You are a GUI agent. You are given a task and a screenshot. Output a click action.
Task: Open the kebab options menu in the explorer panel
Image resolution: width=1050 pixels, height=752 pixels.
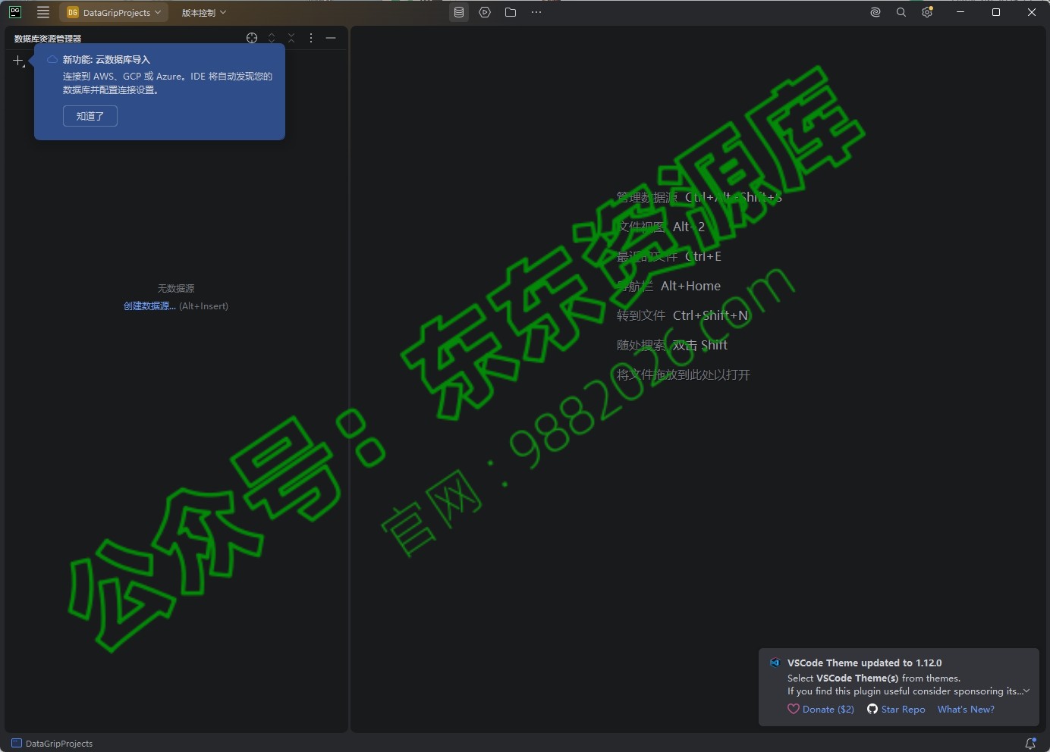pos(311,38)
